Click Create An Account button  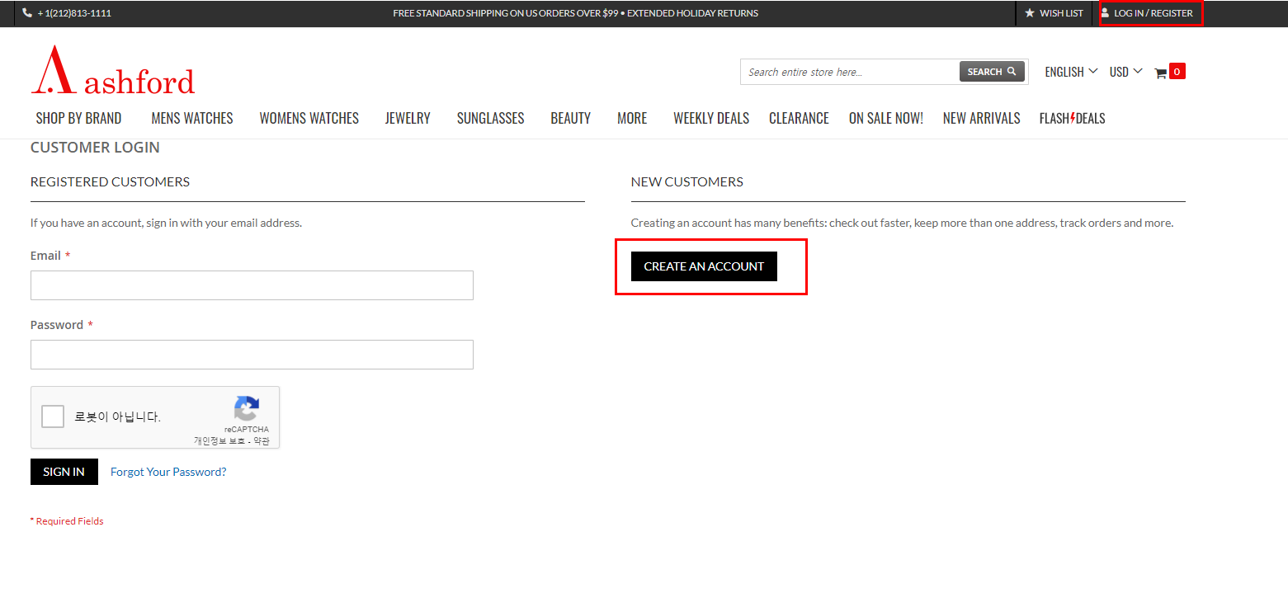coord(704,266)
